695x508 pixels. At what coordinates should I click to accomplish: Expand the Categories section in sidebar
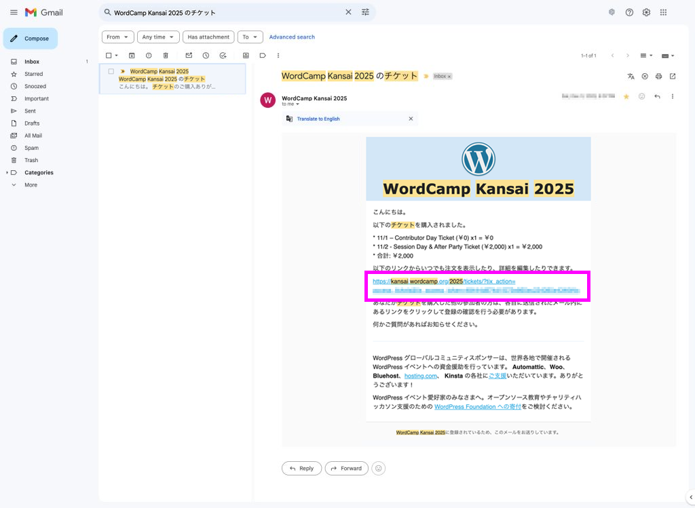[x=7, y=172]
